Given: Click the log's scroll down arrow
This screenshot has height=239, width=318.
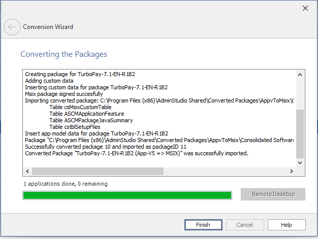Looking at the screenshot, I should [x=300, y=162].
